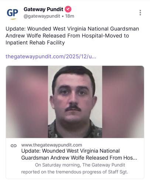Click the post text line 'Inpatient Rehab Facility'
Screen dimensions: 150x184
click(35, 43)
